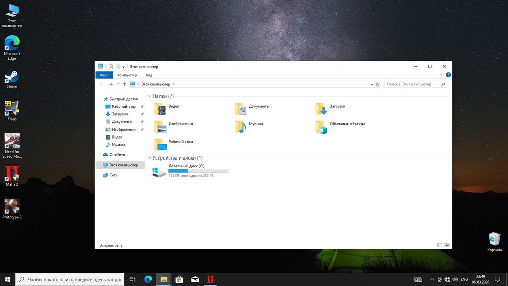Select Изображения in navigation pane
Image resolution: width=508 pixels, height=286 pixels.
(121, 129)
